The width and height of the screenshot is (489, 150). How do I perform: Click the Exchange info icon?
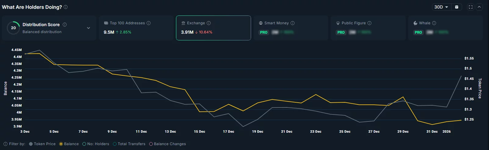click(209, 23)
